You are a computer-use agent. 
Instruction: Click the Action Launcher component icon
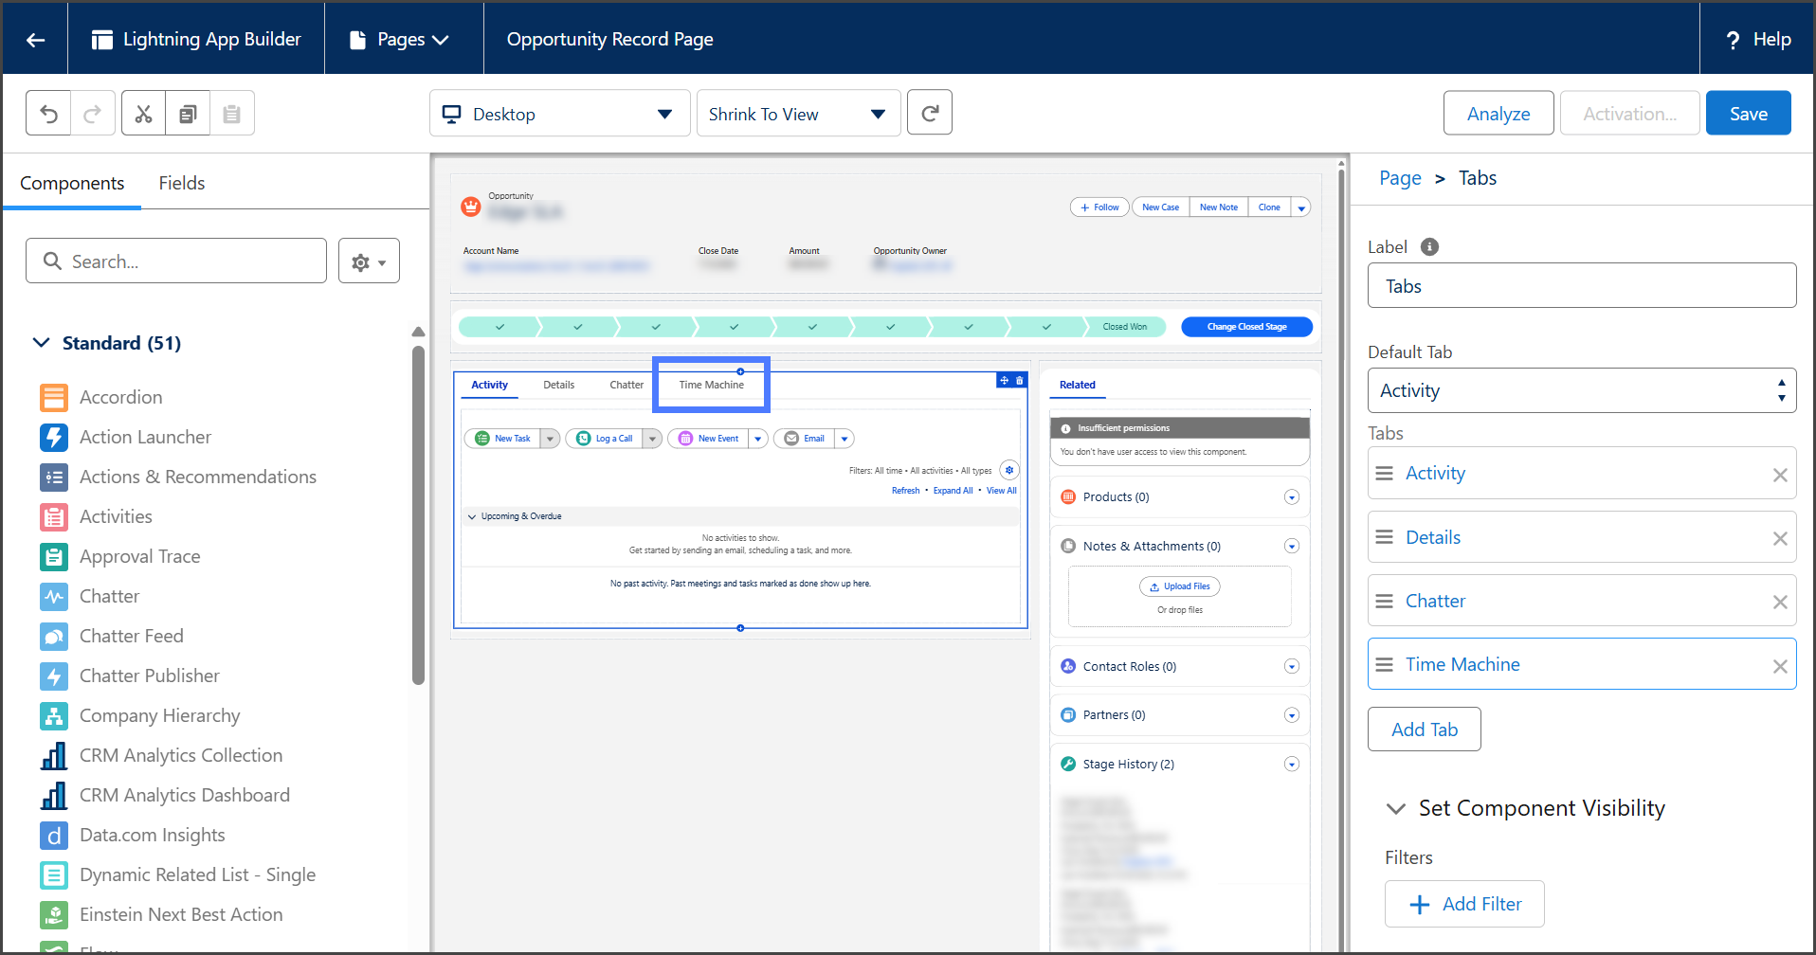[x=54, y=437]
